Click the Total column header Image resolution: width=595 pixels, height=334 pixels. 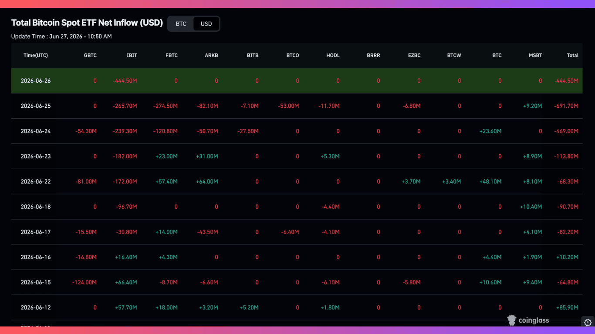[x=573, y=55]
